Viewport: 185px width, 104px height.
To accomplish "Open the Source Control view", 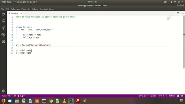I will (3, 28).
